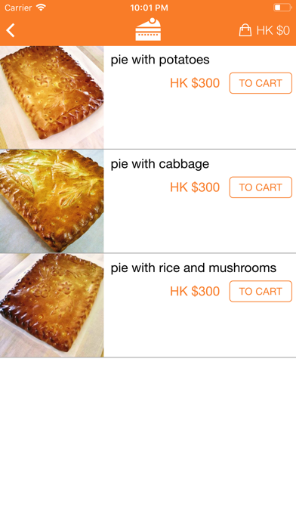
Task: Tap the 10:01 PM clock
Action: click(149, 8)
